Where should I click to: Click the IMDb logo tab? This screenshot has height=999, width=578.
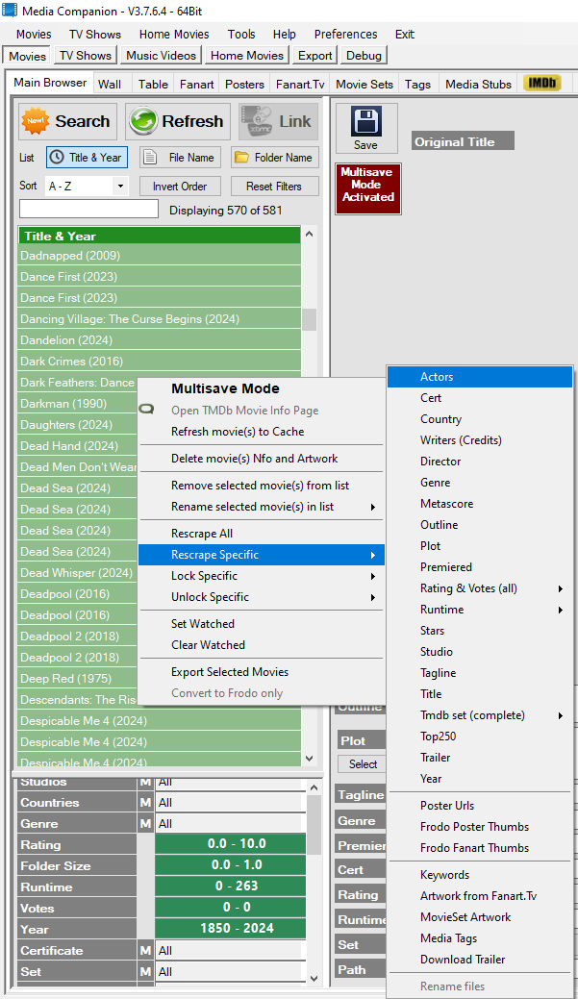coord(542,83)
